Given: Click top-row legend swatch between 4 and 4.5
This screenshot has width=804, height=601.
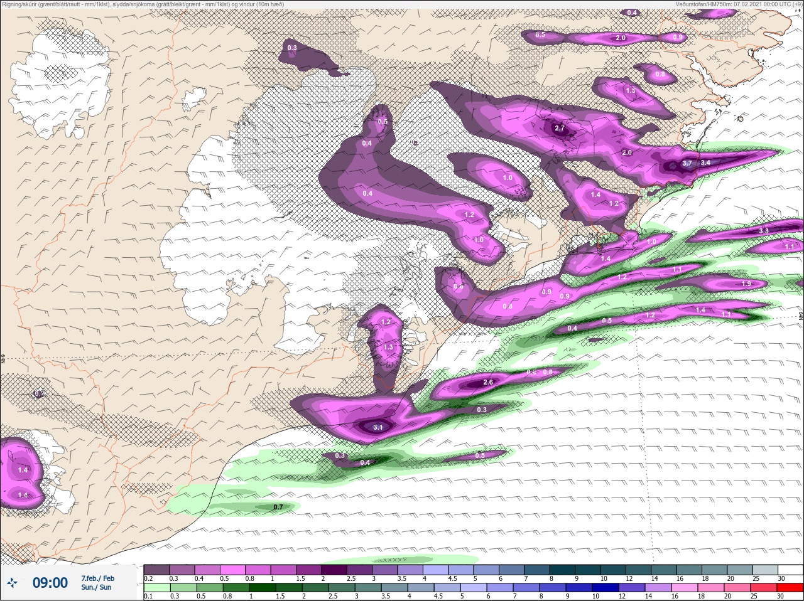Looking at the screenshot, I should pos(436,570).
